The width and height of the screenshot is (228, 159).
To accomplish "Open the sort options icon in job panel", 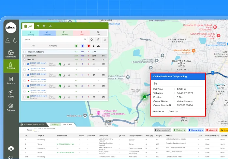I will click(x=105, y=40).
